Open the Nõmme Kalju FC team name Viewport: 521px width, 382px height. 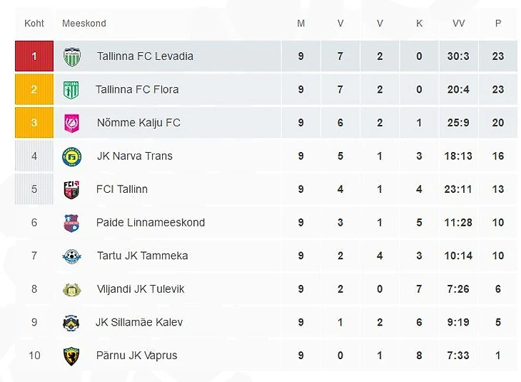[x=138, y=123]
